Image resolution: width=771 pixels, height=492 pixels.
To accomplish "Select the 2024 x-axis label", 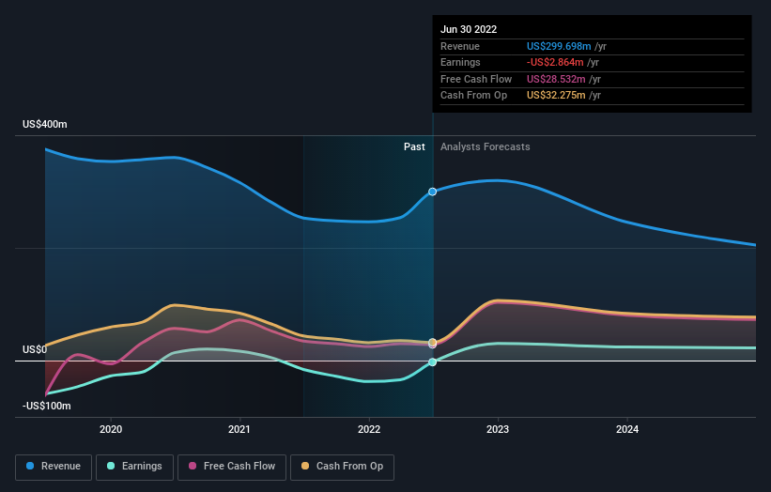I will click(x=627, y=429).
